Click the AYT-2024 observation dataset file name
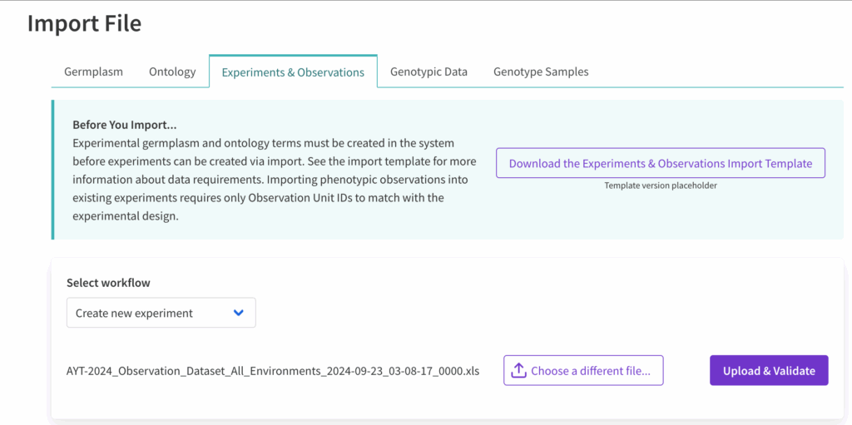852x425 pixels. point(273,371)
